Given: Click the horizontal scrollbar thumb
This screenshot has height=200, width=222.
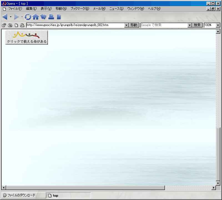Looking at the screenshot, I should tap(85, 188).
